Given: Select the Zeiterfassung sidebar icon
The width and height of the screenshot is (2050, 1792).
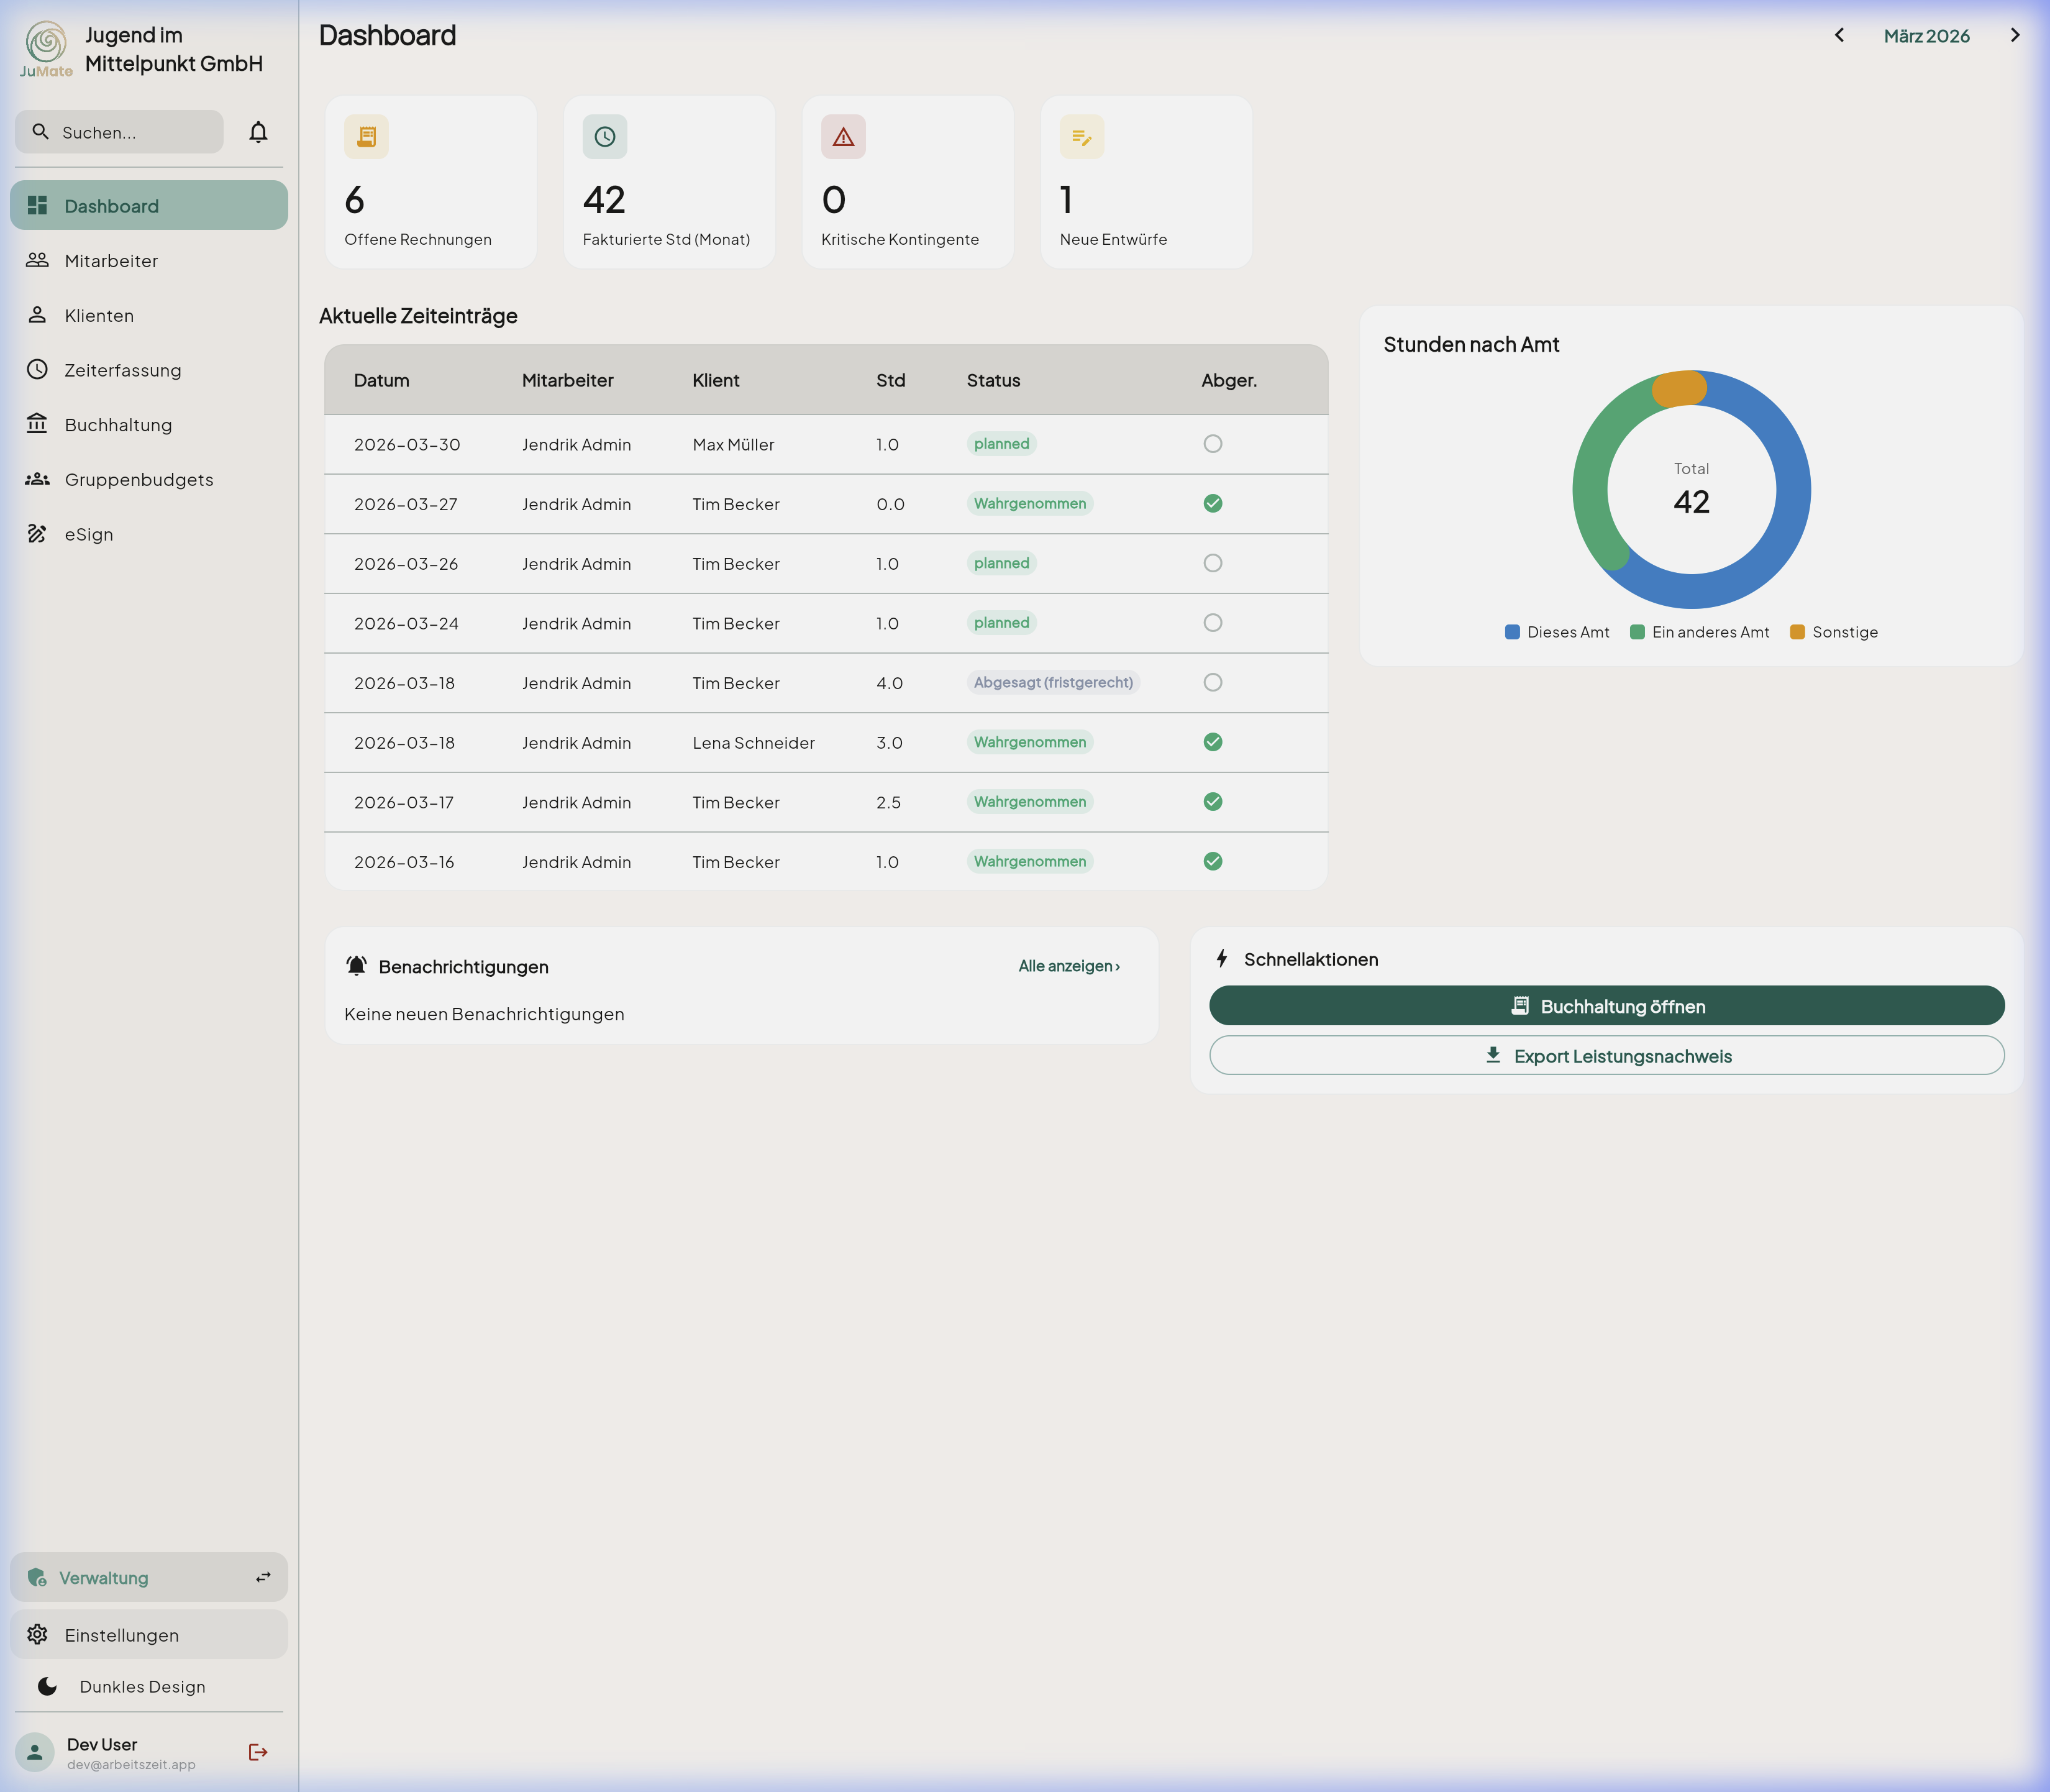Looking at the screenshot, I should point(37,369).
